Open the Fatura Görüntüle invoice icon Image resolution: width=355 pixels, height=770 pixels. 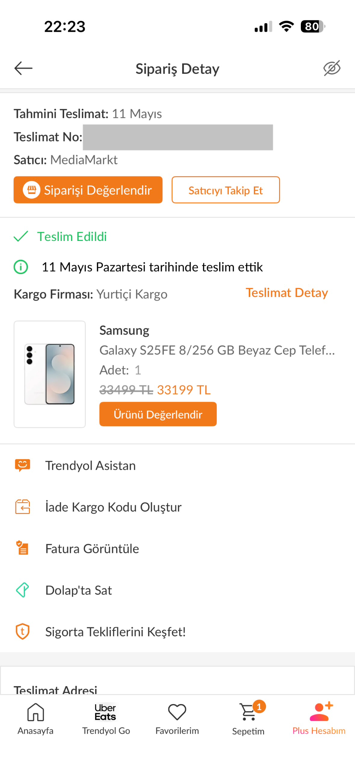coord(22,548)
